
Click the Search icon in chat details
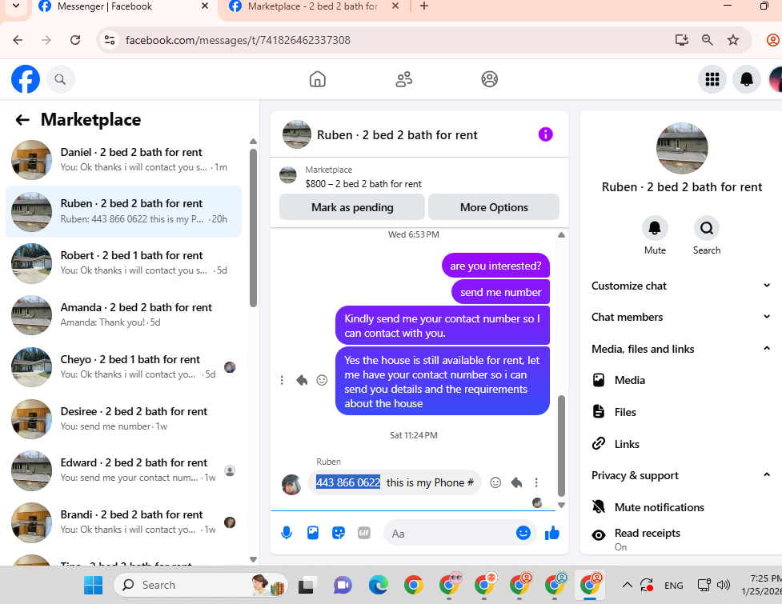tap(706, 228)
